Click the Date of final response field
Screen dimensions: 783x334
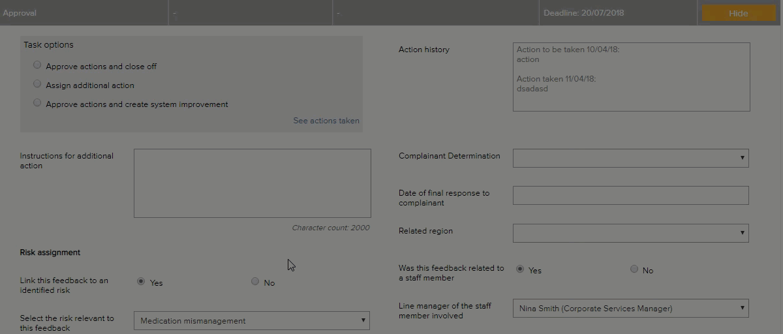[630, 195]
